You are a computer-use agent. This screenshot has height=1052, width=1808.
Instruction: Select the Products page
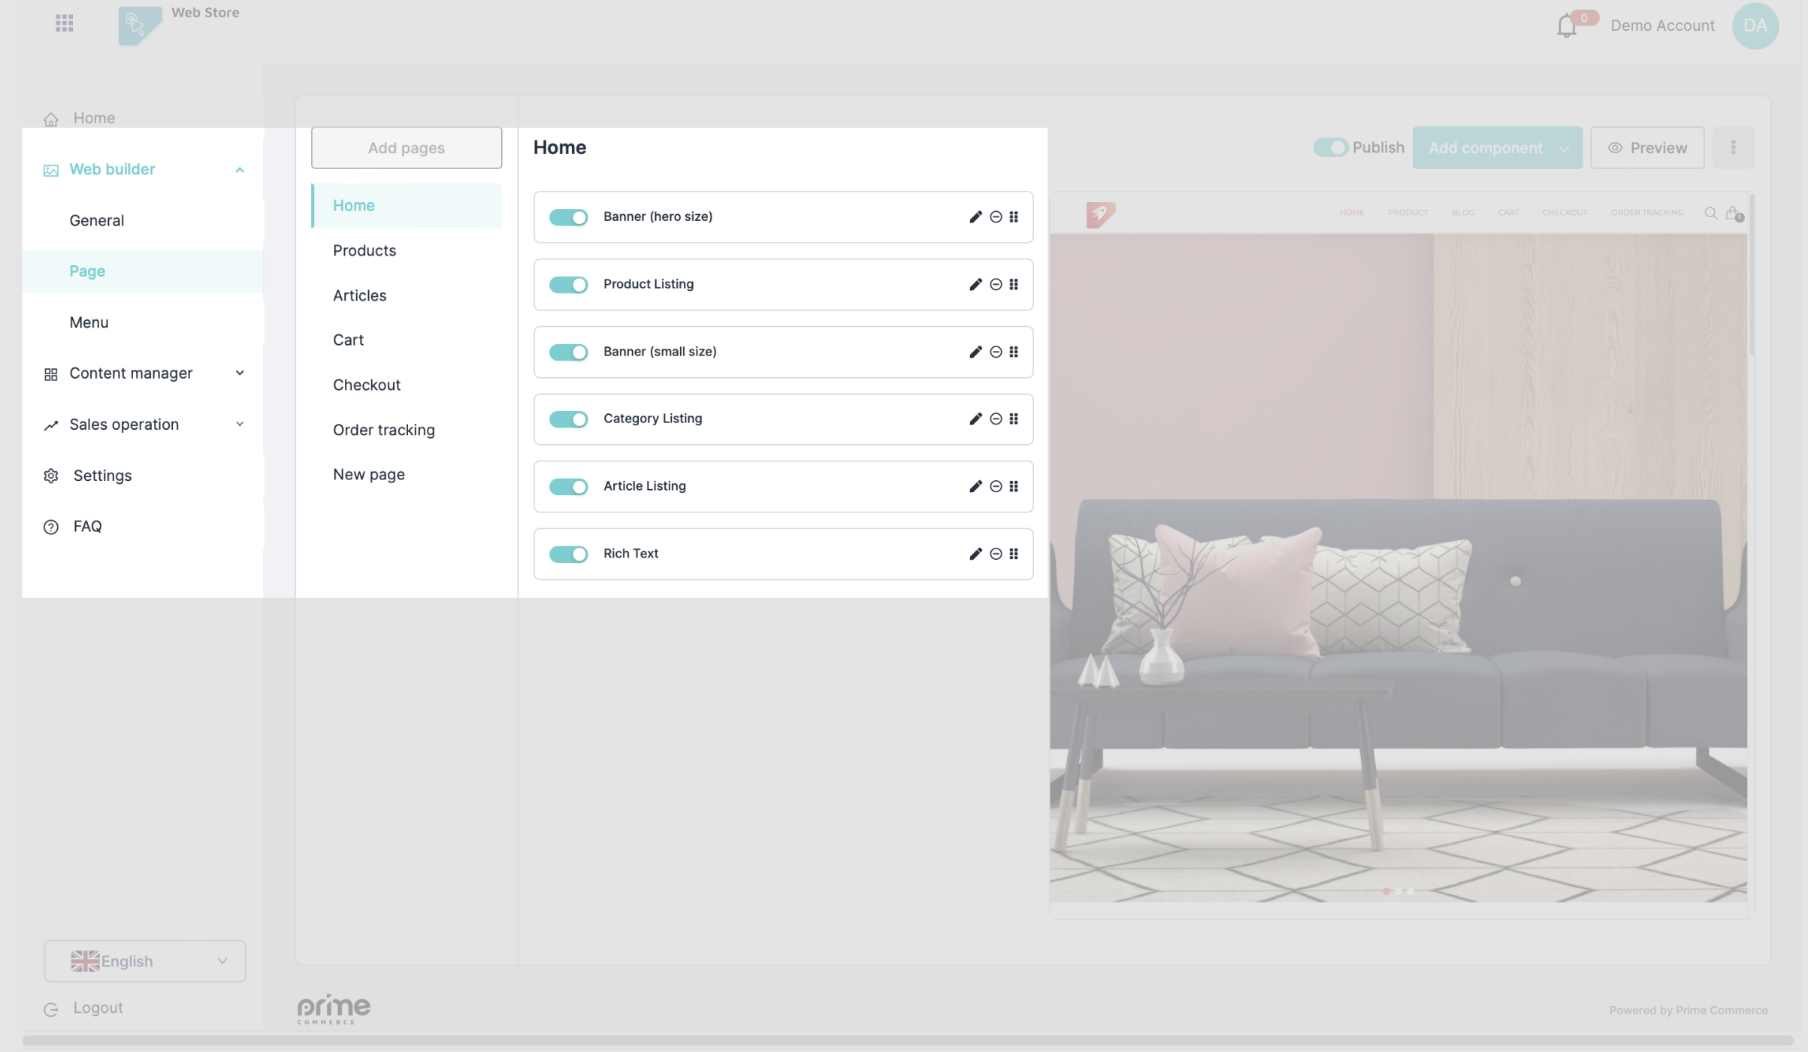pyautogui.click(x=364, y=251)
